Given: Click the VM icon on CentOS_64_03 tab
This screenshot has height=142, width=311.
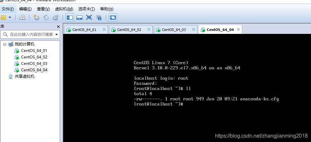Looking at the screenshot, I should pyautogui.click(x=158, y=30).
